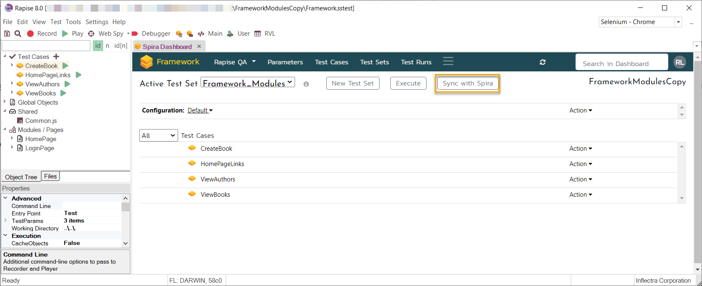Click the Sync with Spira button
702x286 pixels.
(468, 83)
